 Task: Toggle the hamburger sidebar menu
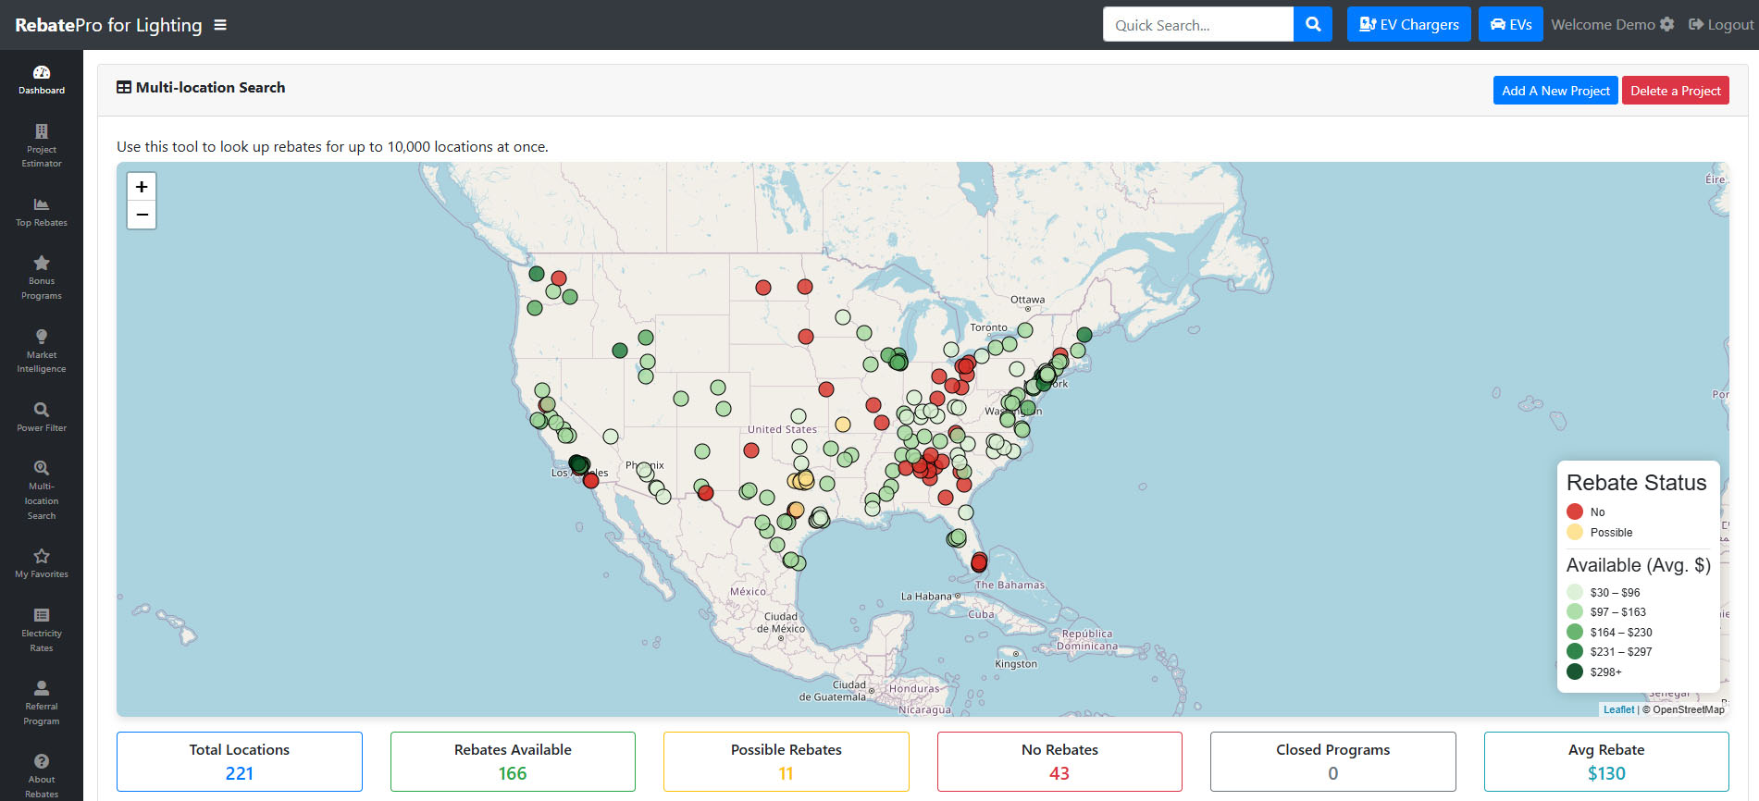(x=220, y=25)
